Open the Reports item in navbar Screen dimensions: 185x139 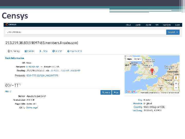148,25
